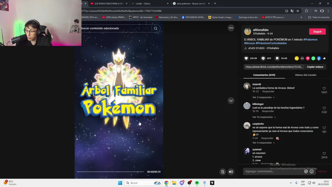Viewport: 332px width, 187px height.
Task: Click the install app icon in address bar
Action: tap(287, 11)
